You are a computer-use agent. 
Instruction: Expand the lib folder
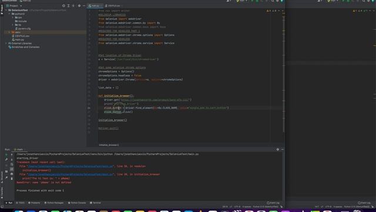pyautogui.click(x=13, y=25)
